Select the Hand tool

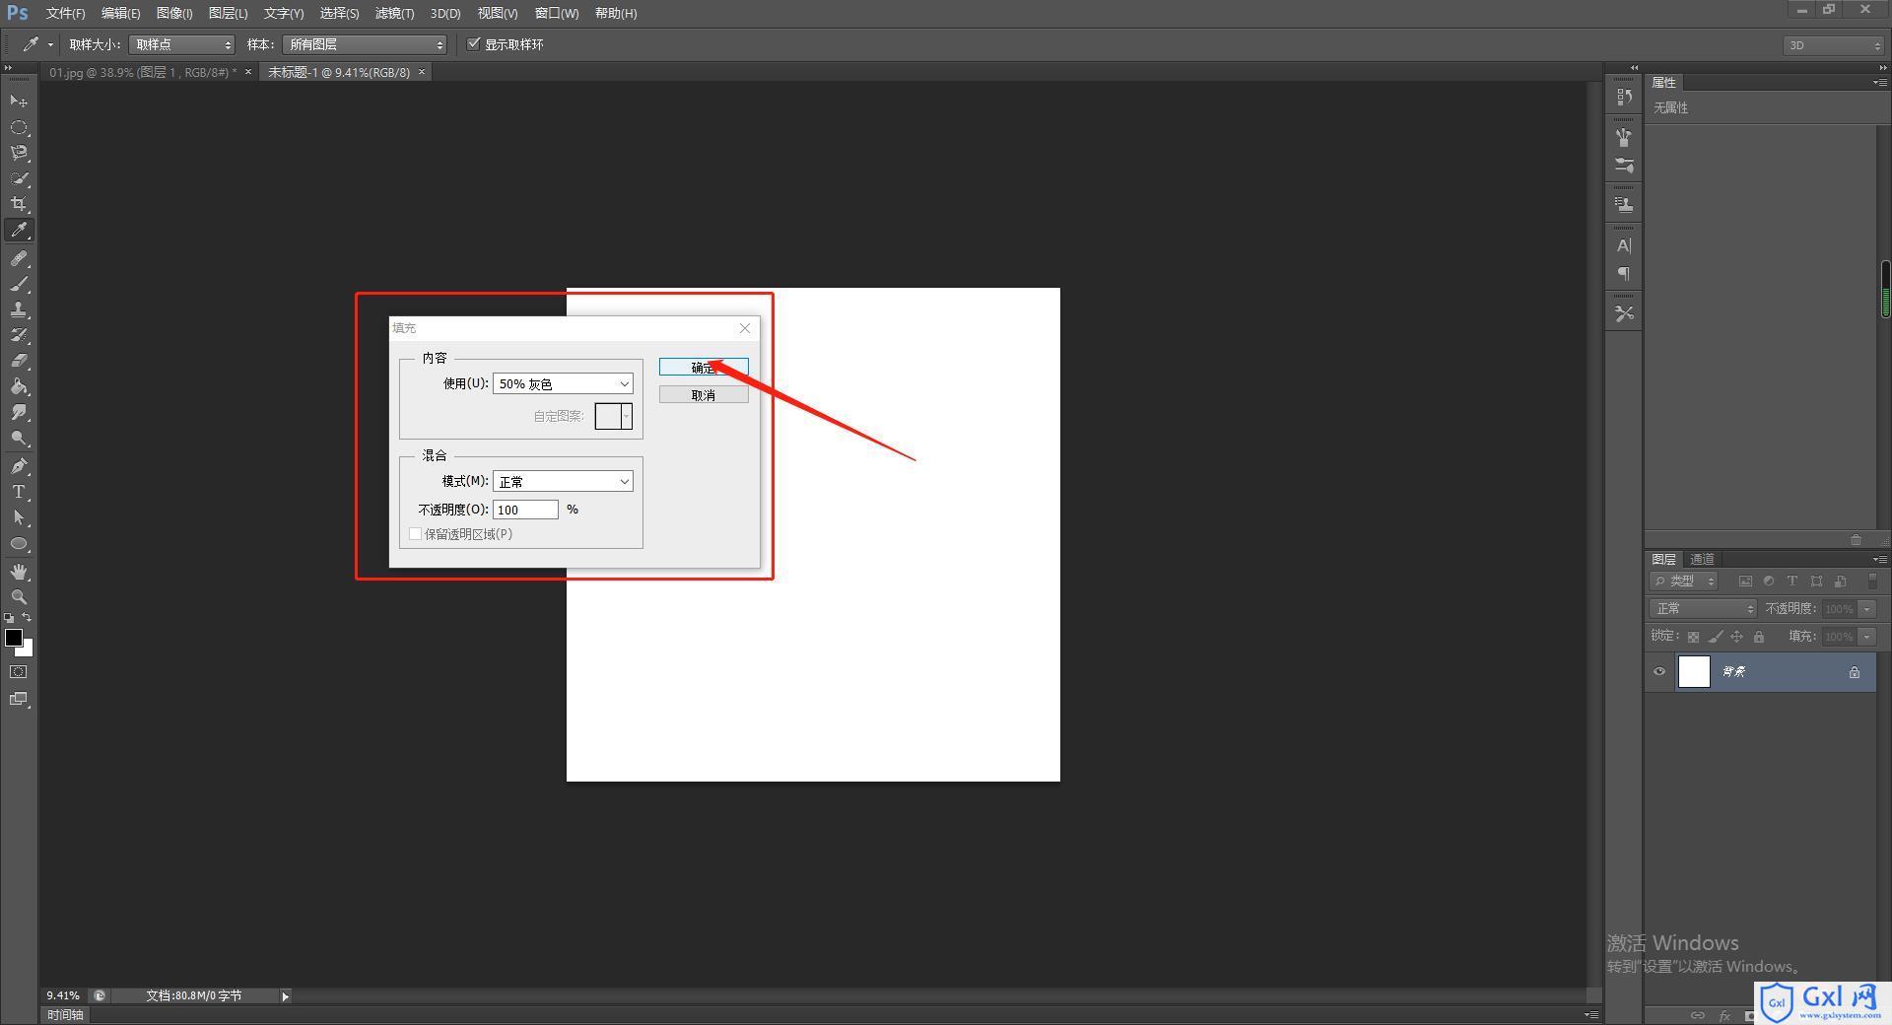[x=19, y=572]
